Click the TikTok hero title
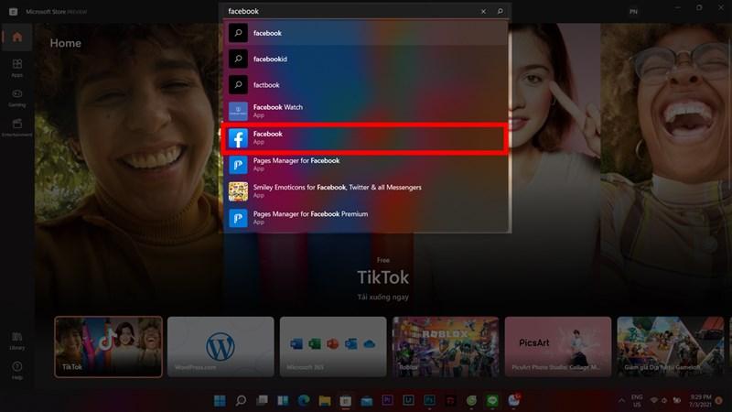The height and width of the screenshot is (412, 732). (x=382, y=277)
